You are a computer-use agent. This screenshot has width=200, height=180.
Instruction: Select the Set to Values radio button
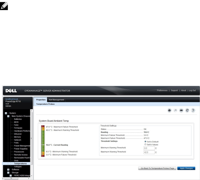point(145,144)
